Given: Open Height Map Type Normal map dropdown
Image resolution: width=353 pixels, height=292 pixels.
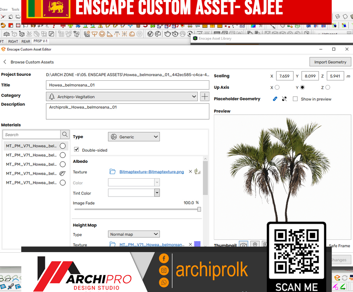Looking at the screenshot, I should [134, 234].
